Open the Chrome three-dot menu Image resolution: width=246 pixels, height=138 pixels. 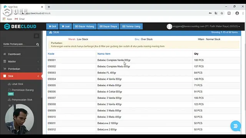(x=243, y=13)
